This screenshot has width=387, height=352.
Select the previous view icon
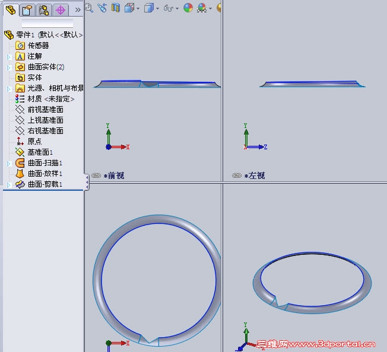click(102, 8)
